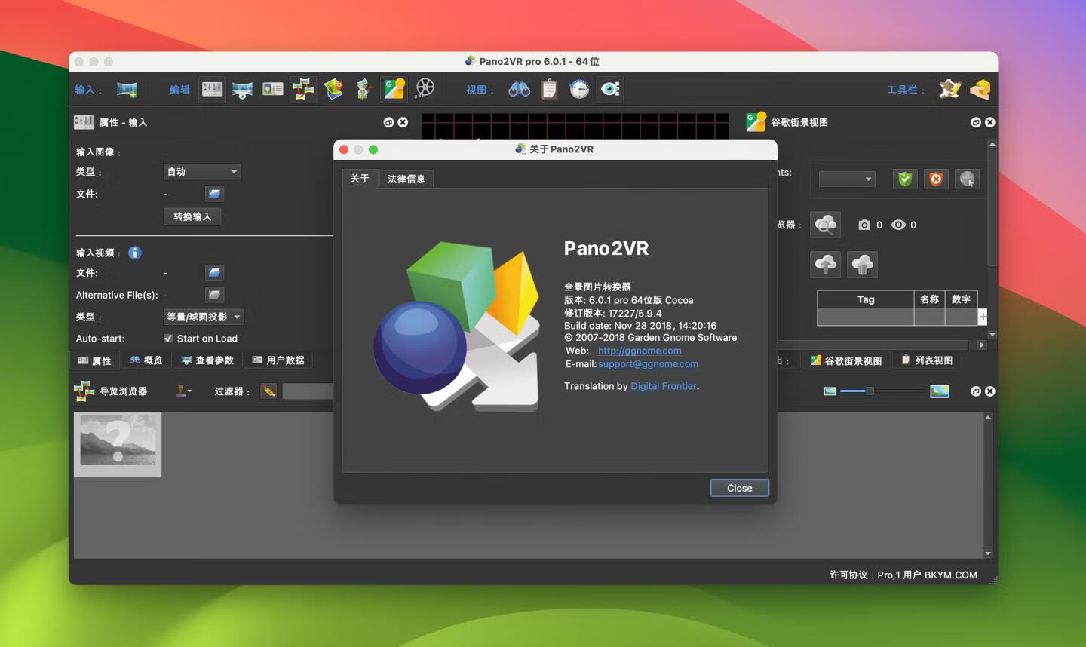The width and height of the screenshot is (1086, 647).
Task: Open the Tour Map icon
Action: point(333,89)
